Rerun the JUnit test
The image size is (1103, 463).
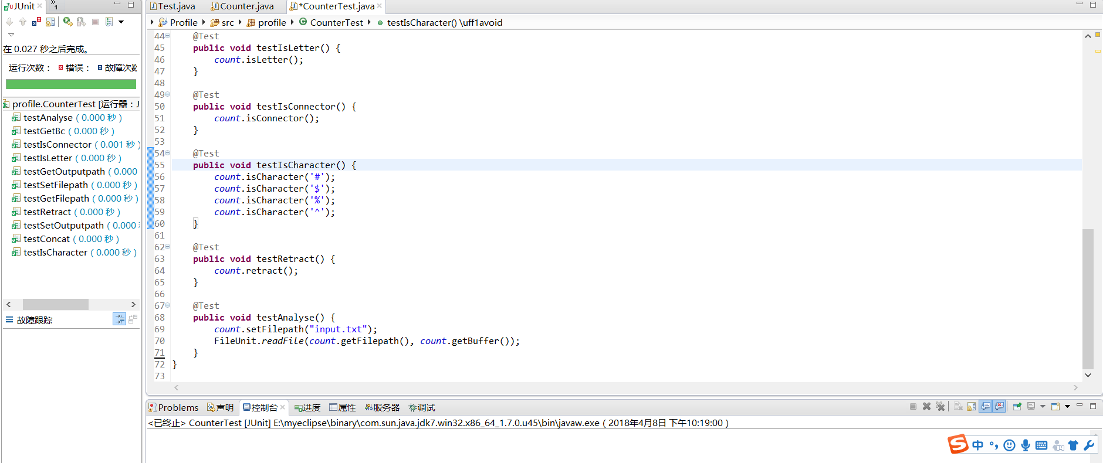[x=68, y=22]
